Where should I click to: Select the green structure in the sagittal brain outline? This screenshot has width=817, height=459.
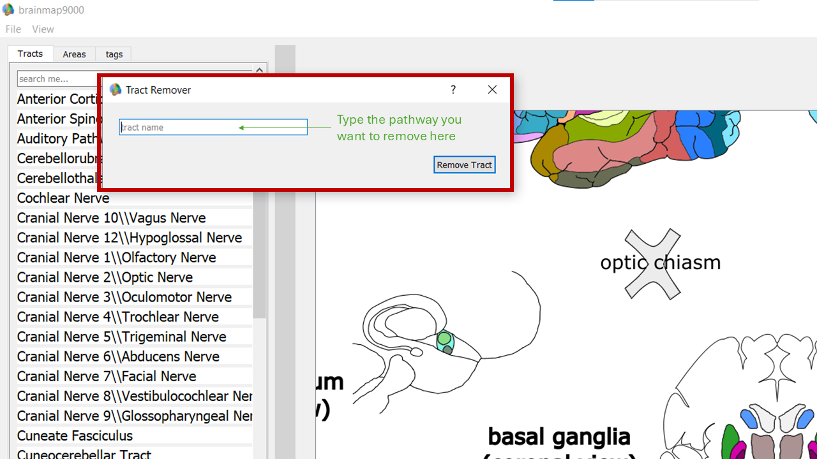tap(444, 340)
